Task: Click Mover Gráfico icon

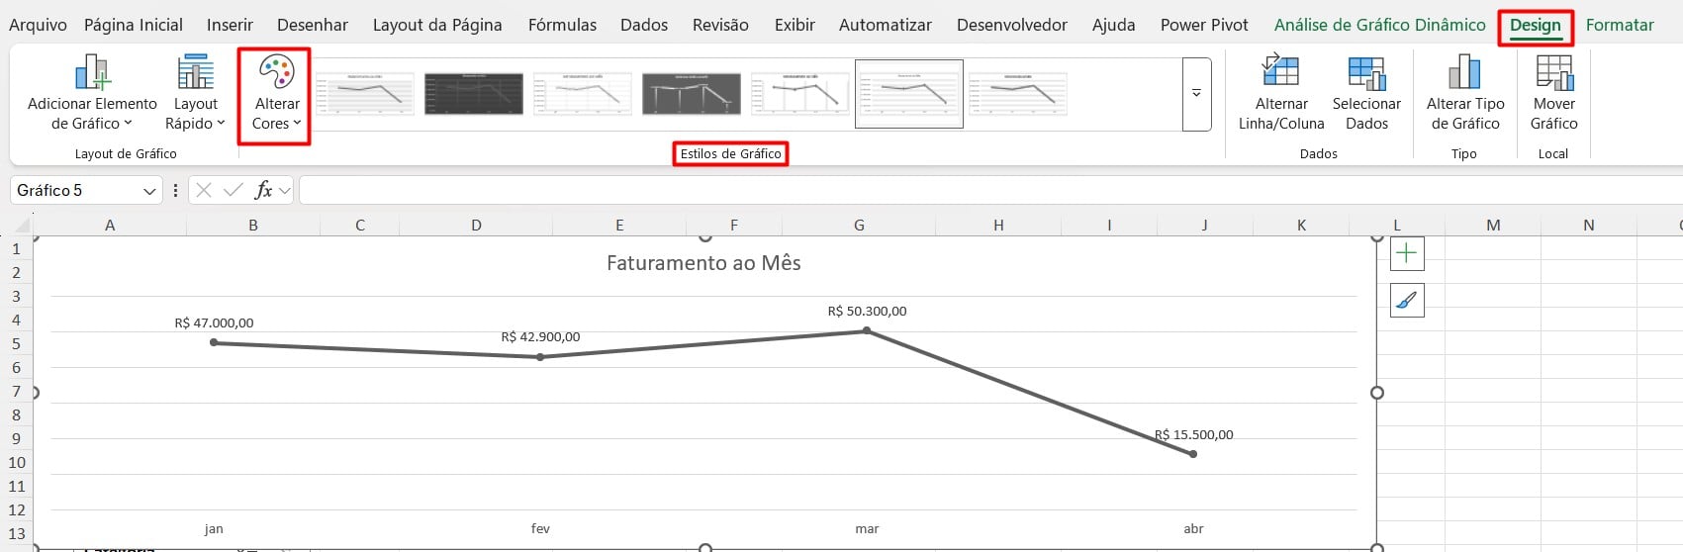Action: pyautogui.click(x=1553, y=73)
